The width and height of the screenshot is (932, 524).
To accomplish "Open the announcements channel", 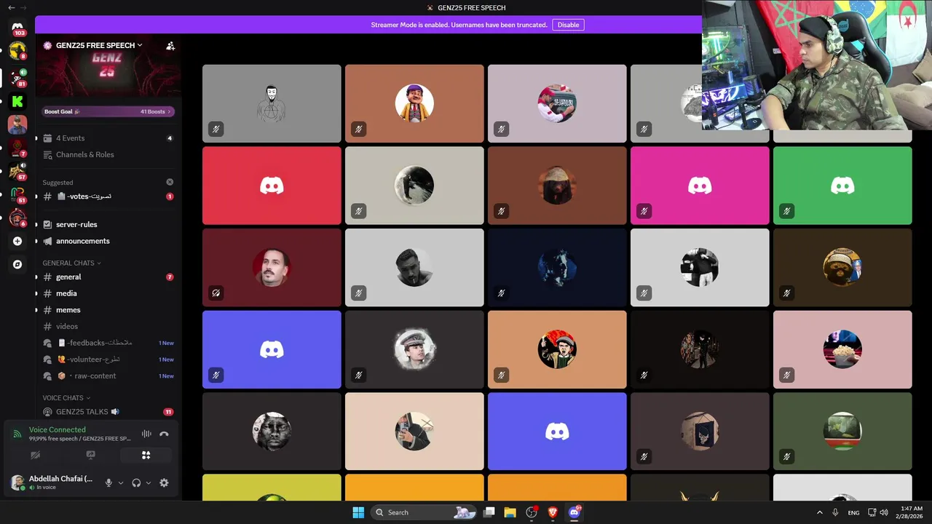I will (x=108, y=241).
